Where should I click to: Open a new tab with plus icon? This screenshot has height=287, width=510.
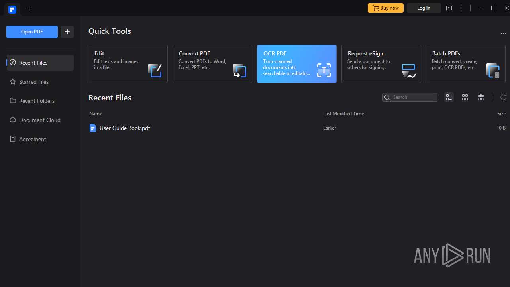pos(29,9)
